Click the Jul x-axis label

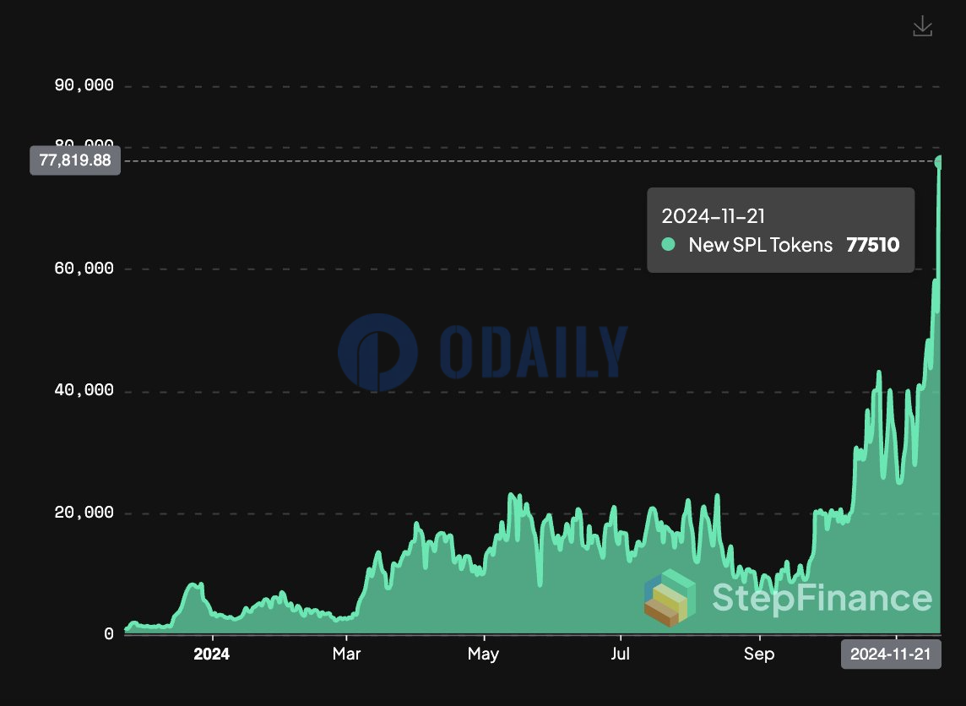click(620, 654)
